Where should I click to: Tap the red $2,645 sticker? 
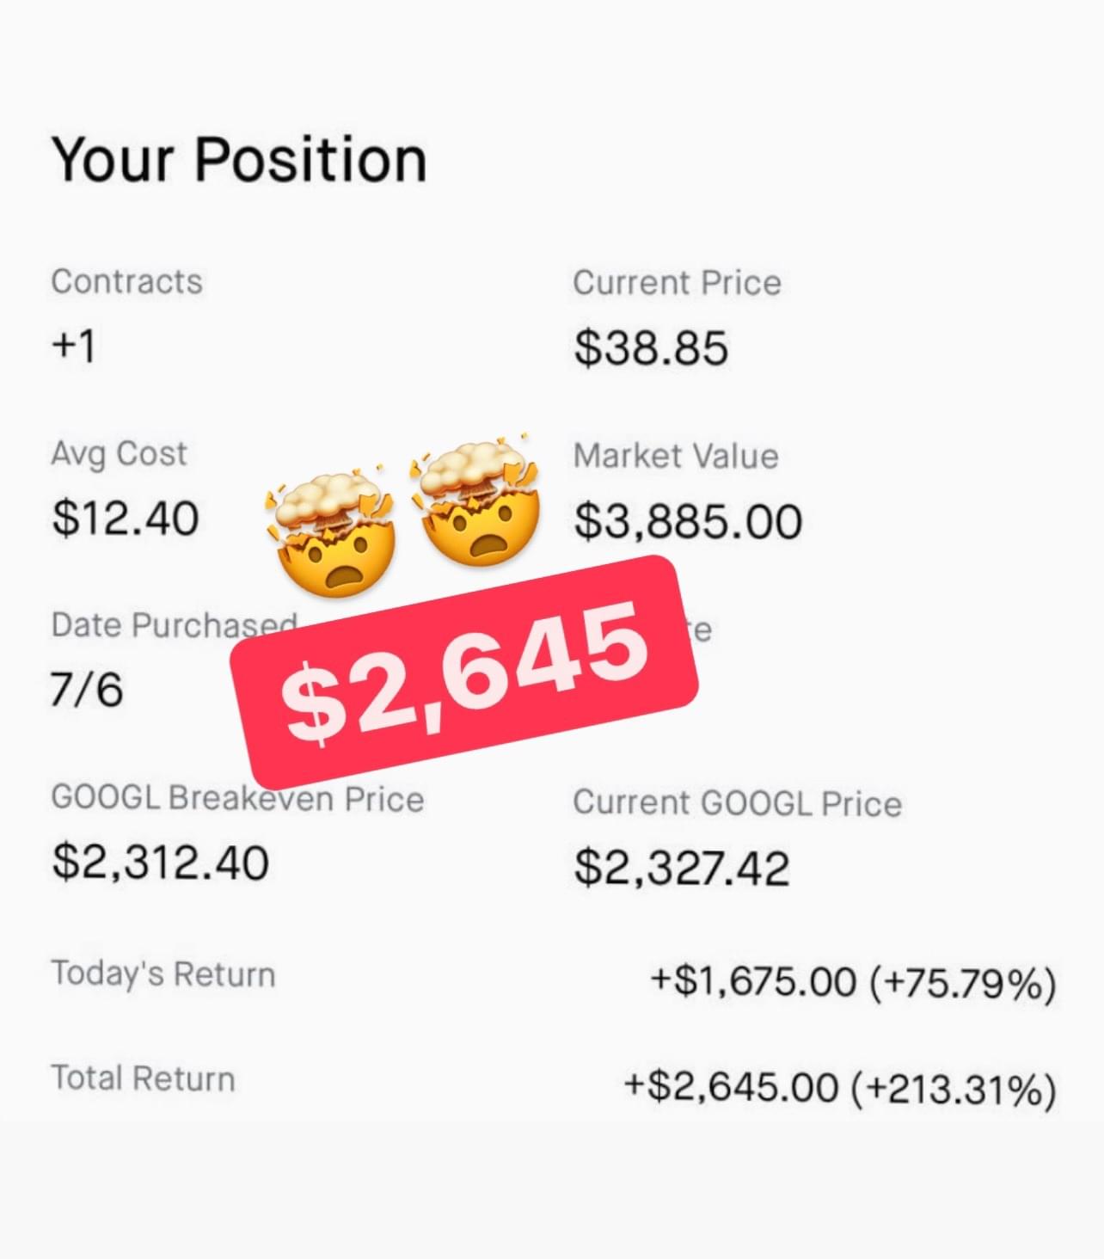coord(465,671)
